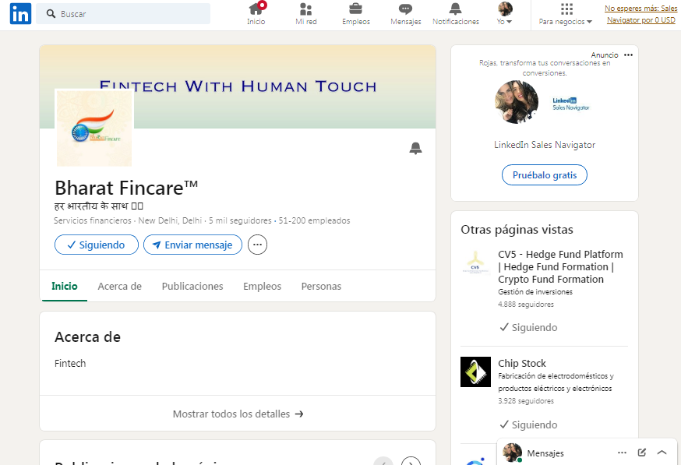
Task: Toggle page notification bell for Bharat Fincare
Action: [x=415, y=148]
